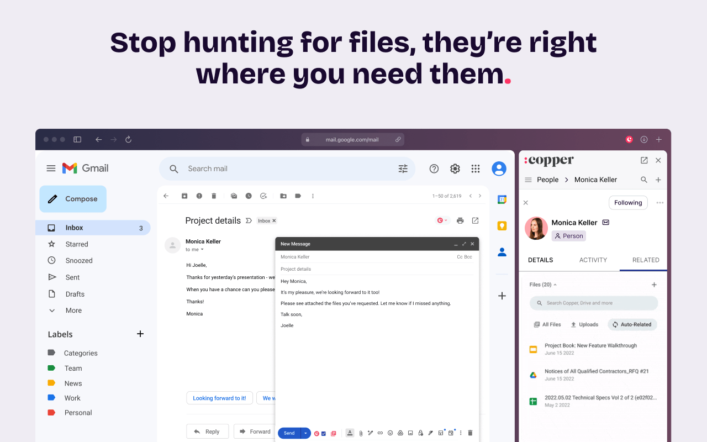
Task: Toggle the importance marker next to subject
Action: [249, 220]
